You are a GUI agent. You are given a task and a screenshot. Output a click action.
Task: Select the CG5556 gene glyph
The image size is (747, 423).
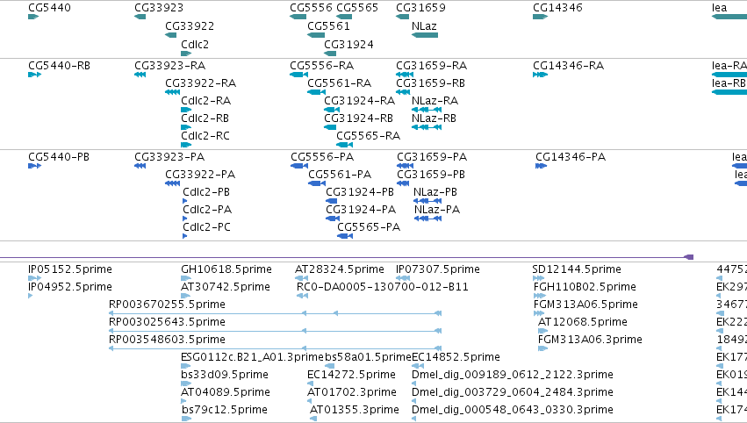click(x=298, y=17)
